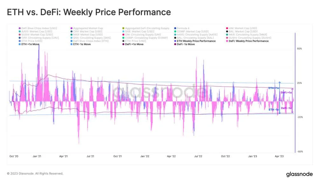Show BAL: Circulating Supply [BAL] series
Viewport: 318px width, 183px height.
(194, 38)
